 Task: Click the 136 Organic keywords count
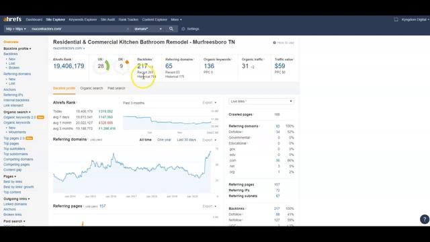[x=209, y=66]
